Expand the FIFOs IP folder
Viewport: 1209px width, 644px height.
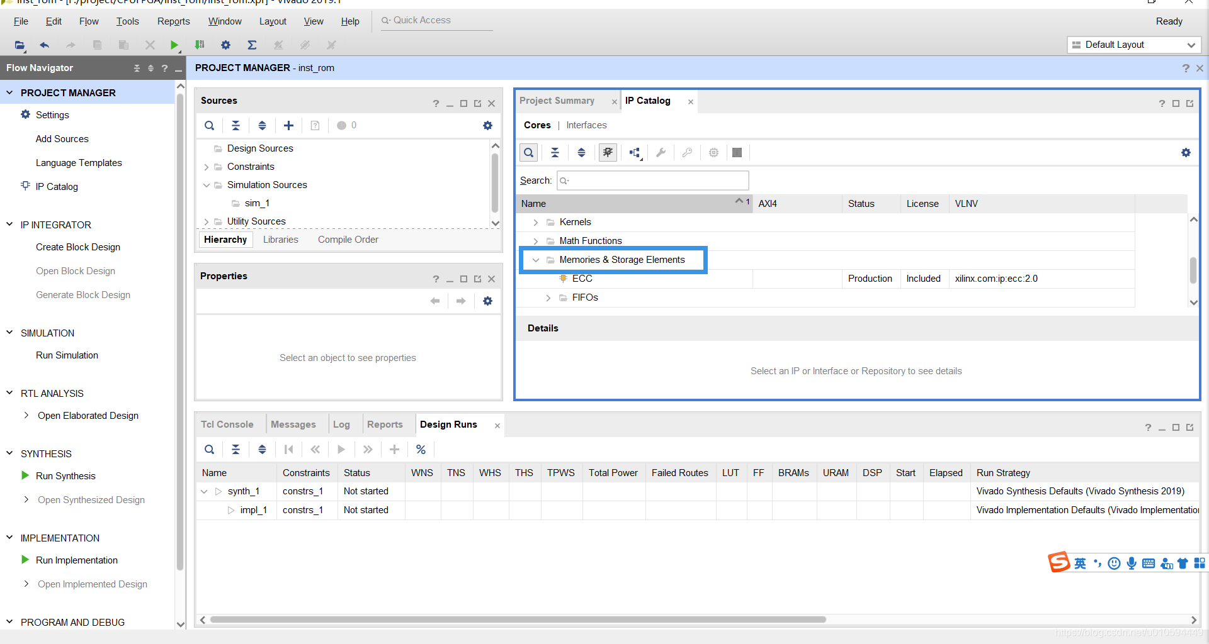(548, 297)
